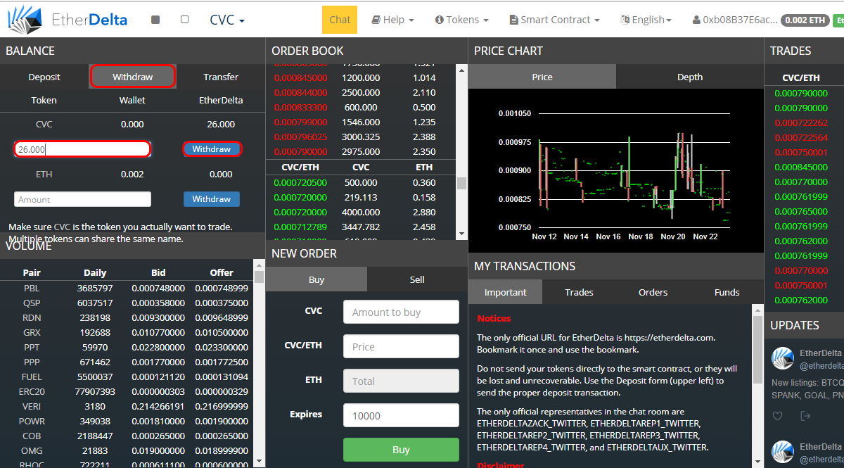The width and height of the screenshot is (844, 468).
Task: Open the 0xb08B37E6ac account menu
Action: [740, 20]
